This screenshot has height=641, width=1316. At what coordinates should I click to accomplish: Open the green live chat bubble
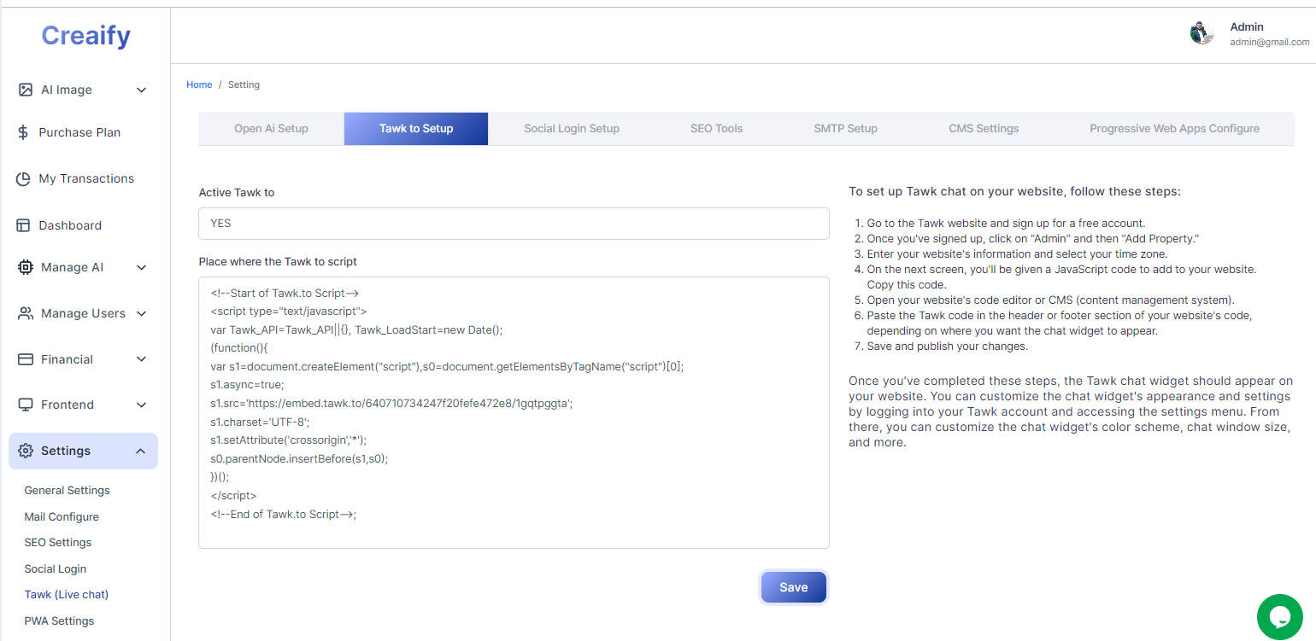pyautogui.click(x=1280, y=617)
